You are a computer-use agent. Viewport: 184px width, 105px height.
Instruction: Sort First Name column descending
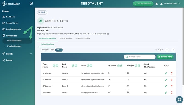point(54,66)
